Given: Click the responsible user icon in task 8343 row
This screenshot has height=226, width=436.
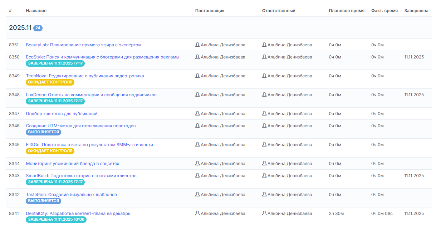Looking at the screenshot, I should [x=264, y=176].
